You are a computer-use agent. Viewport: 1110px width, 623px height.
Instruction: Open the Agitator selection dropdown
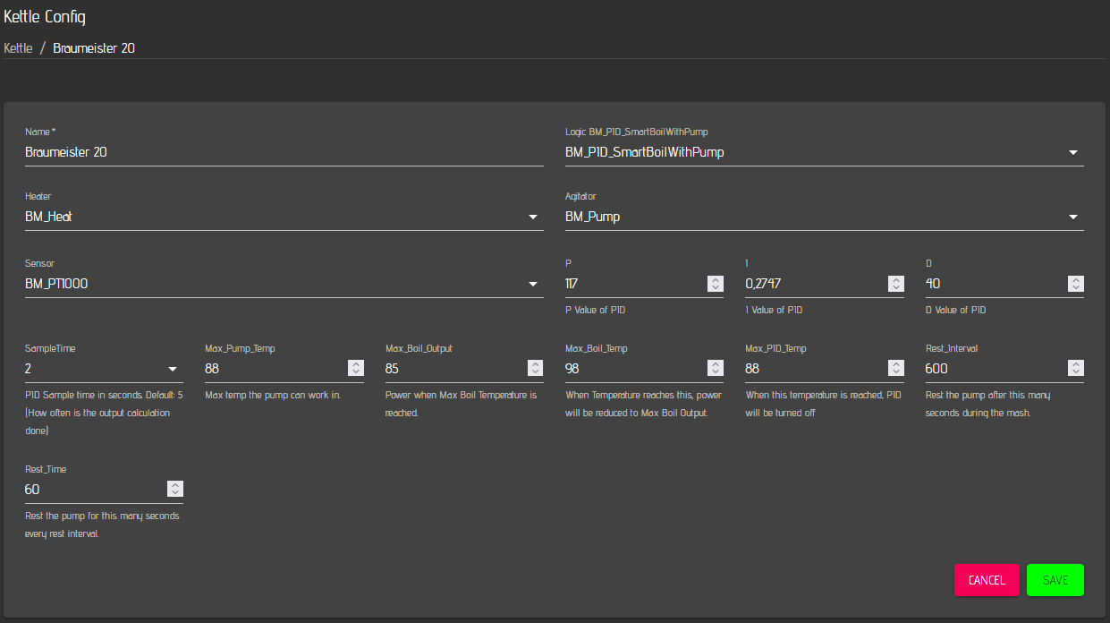coord(1073,217)
